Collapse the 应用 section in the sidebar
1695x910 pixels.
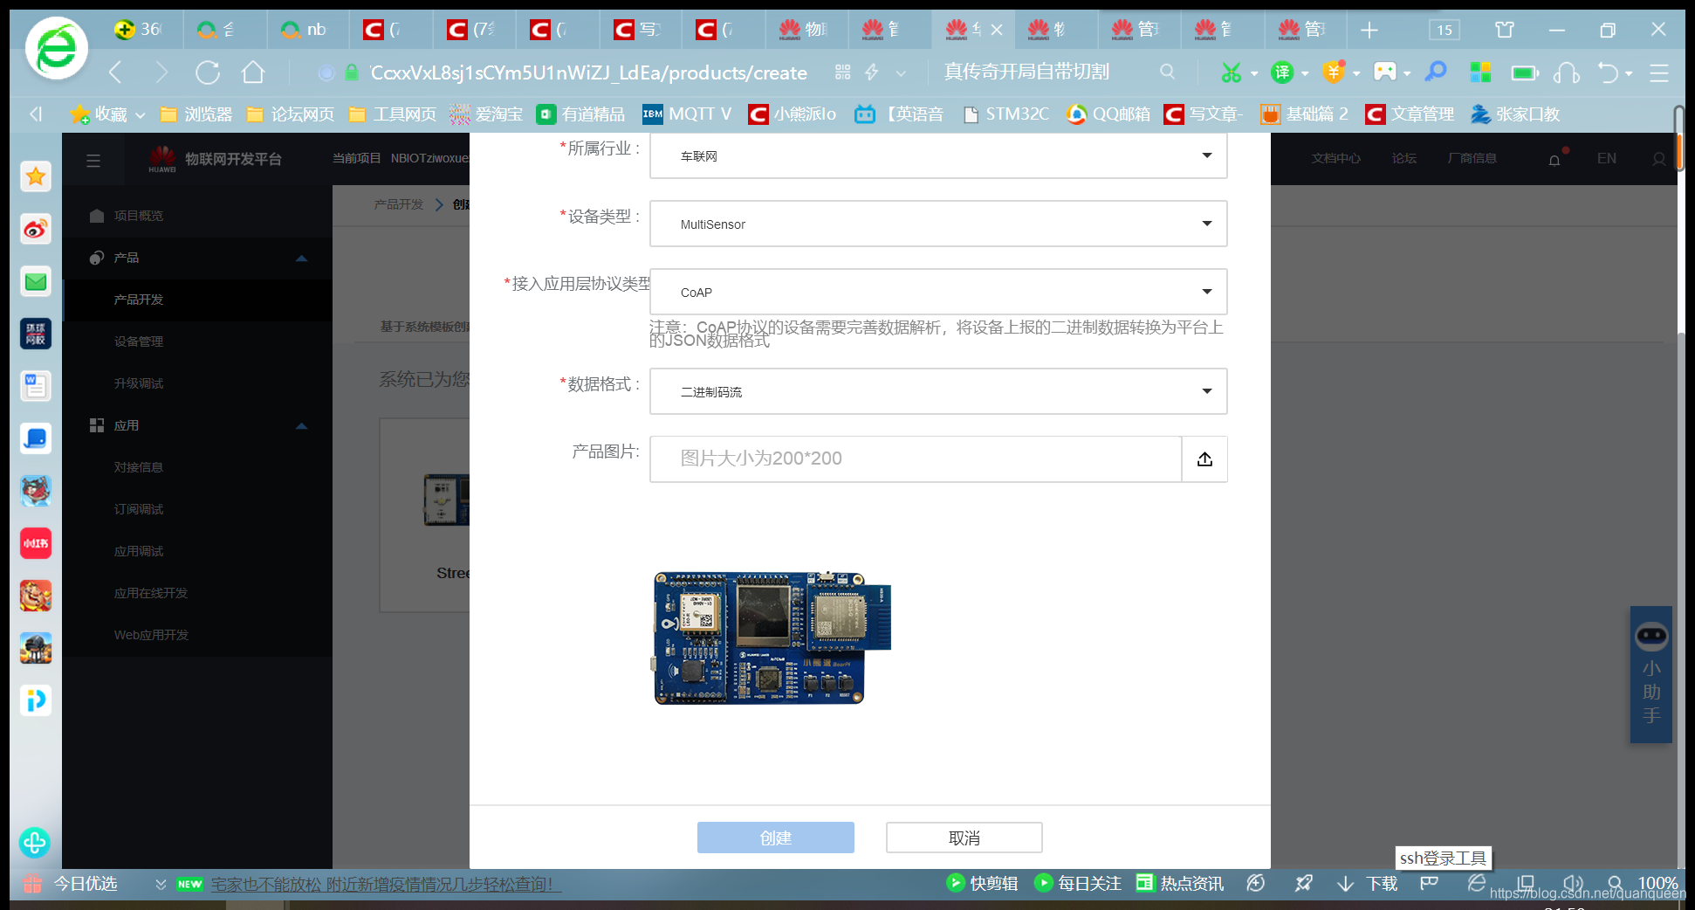coord(301,425)
